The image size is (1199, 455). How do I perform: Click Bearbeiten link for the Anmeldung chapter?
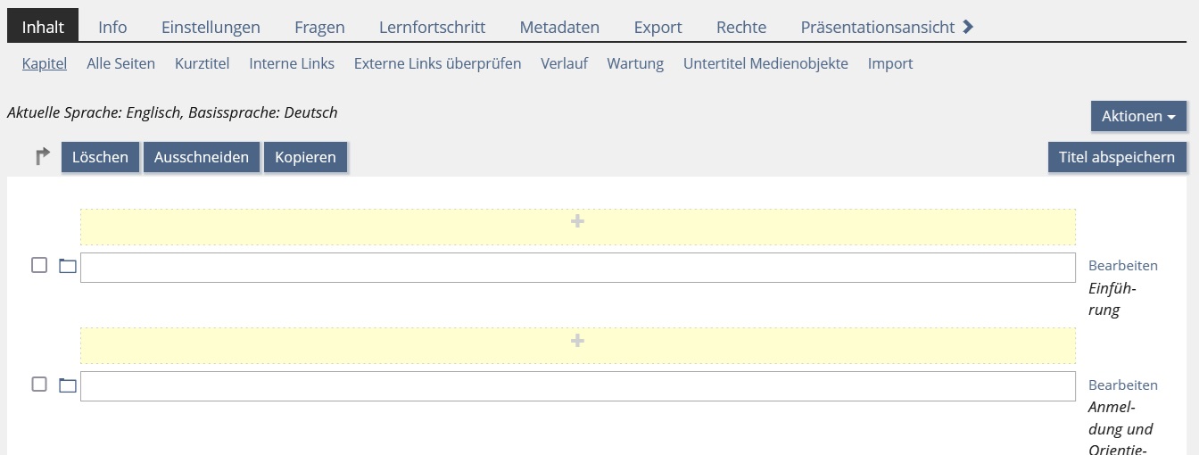[1122, 385]
